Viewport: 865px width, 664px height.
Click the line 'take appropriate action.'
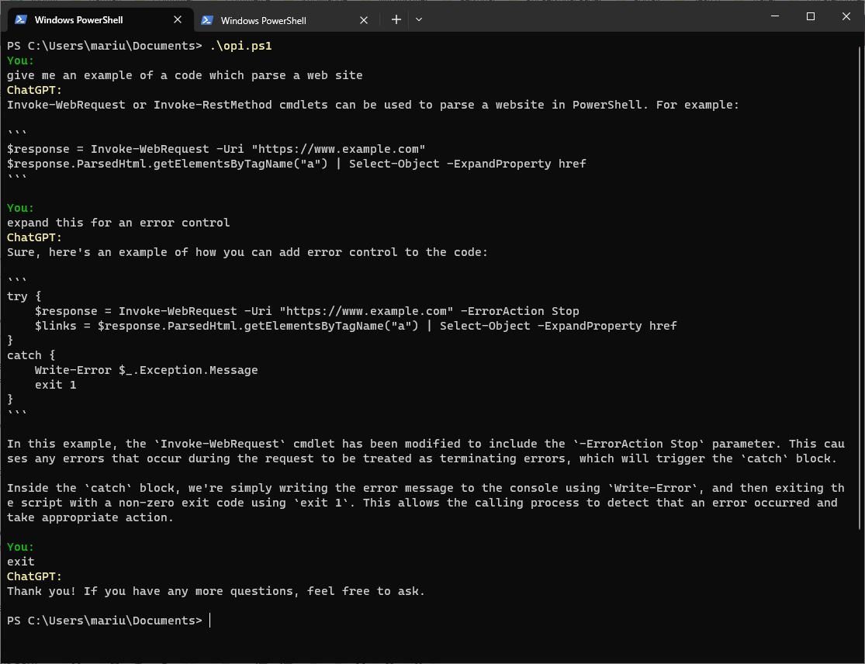point(91,517)
